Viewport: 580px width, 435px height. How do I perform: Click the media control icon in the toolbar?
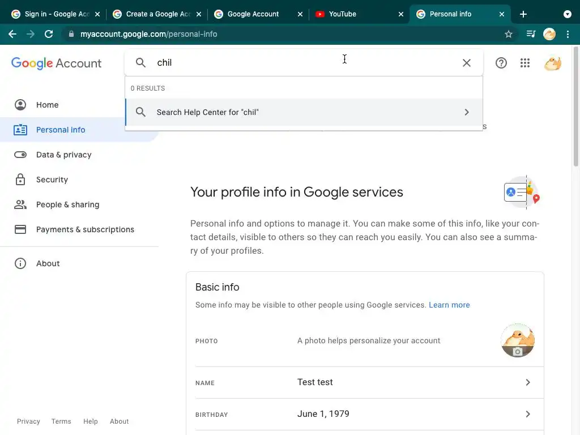pyautogui.click(x=531, y=34)
